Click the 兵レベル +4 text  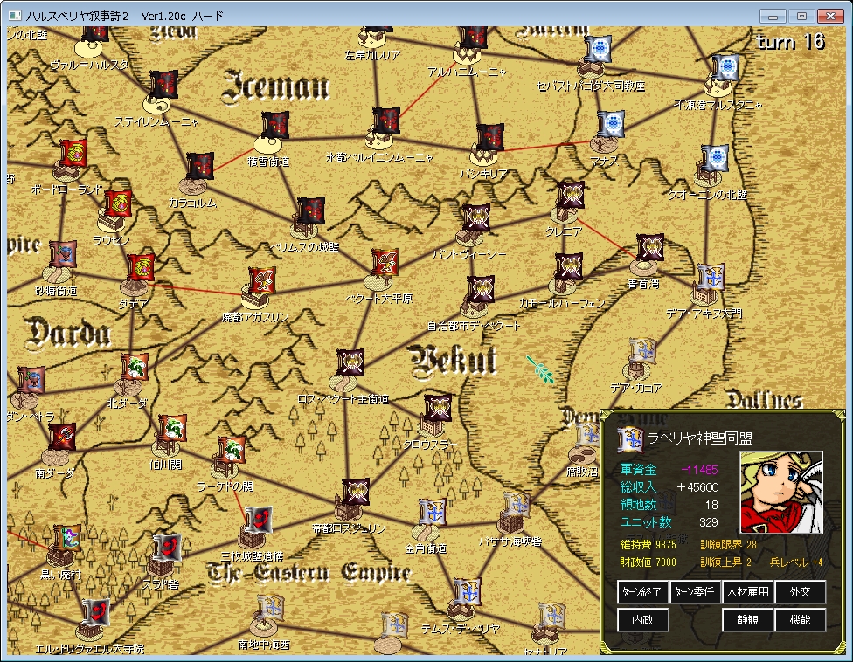[796, 562]
